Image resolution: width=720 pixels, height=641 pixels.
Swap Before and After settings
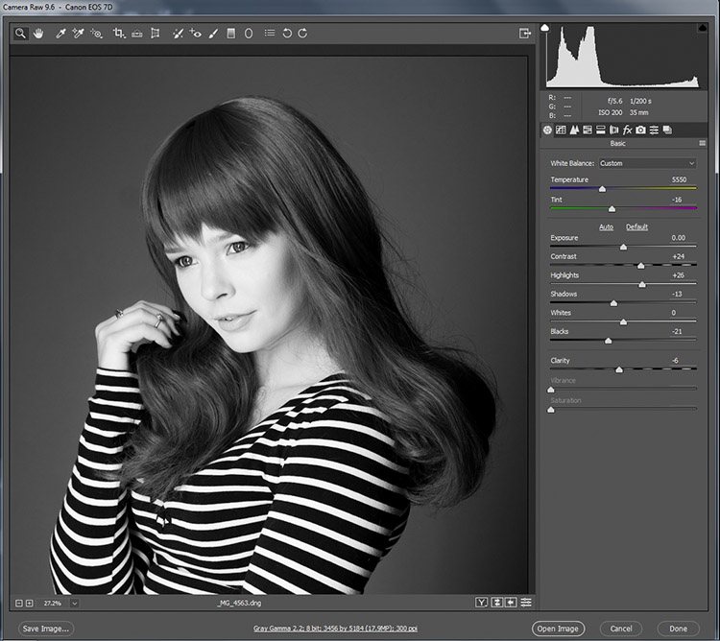496,603
